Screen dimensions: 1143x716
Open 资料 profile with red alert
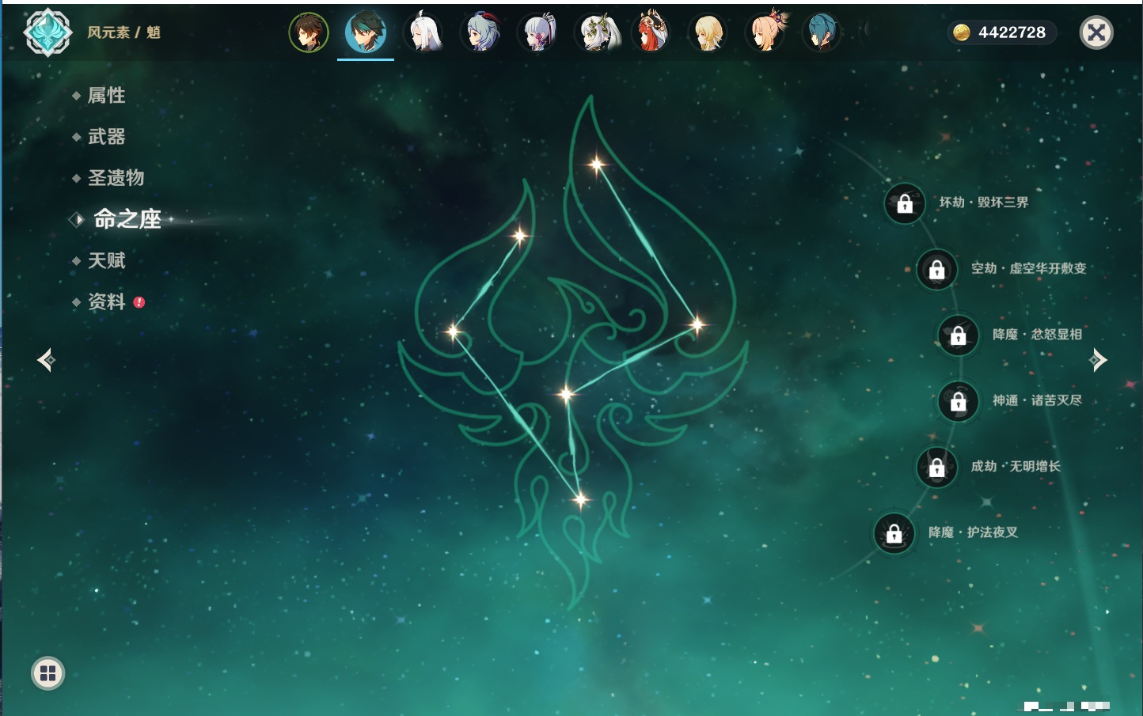pos(106,301)
